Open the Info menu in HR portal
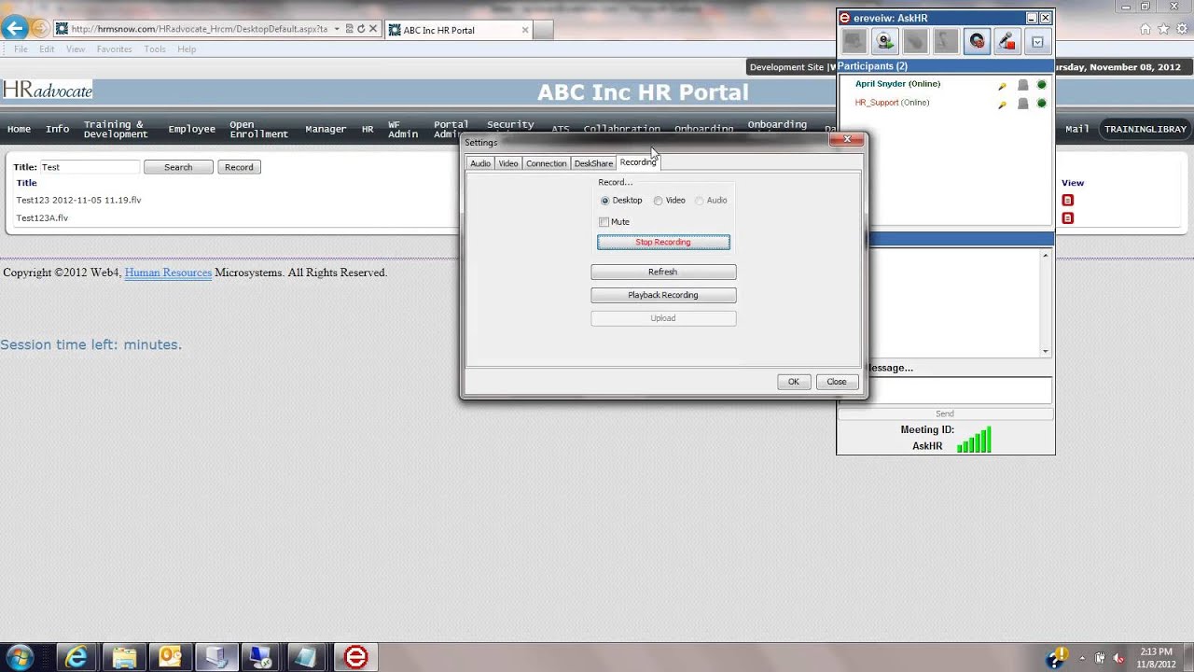The width and height of the screenshot is (1194, 672). click(57, 130)
